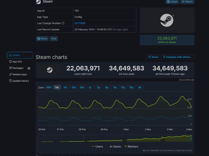Set chart zoom to all
The image size is (209, 156).
coord(140,87)
